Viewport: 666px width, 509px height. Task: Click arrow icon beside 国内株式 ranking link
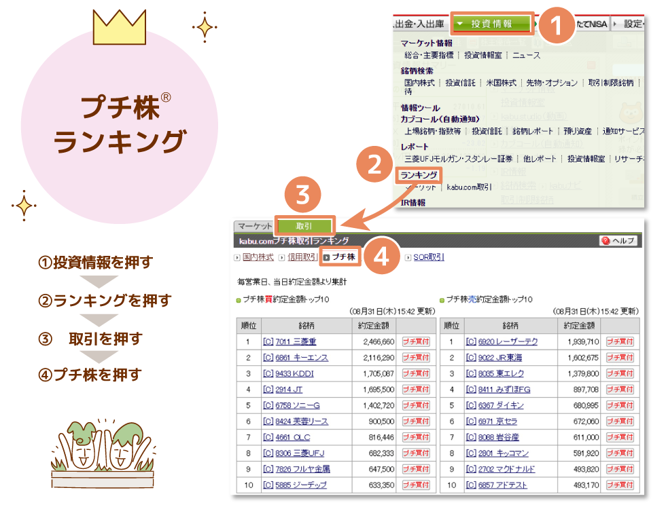click(x=237, y=257)
